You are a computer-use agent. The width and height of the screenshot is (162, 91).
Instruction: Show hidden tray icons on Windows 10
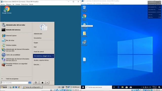point(141,87)
